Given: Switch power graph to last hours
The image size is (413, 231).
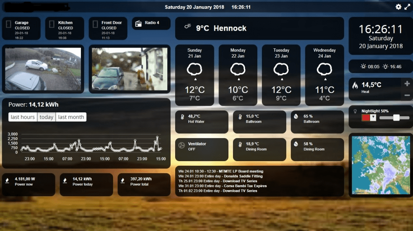Looking at the screenshot, I should point(23,117).
